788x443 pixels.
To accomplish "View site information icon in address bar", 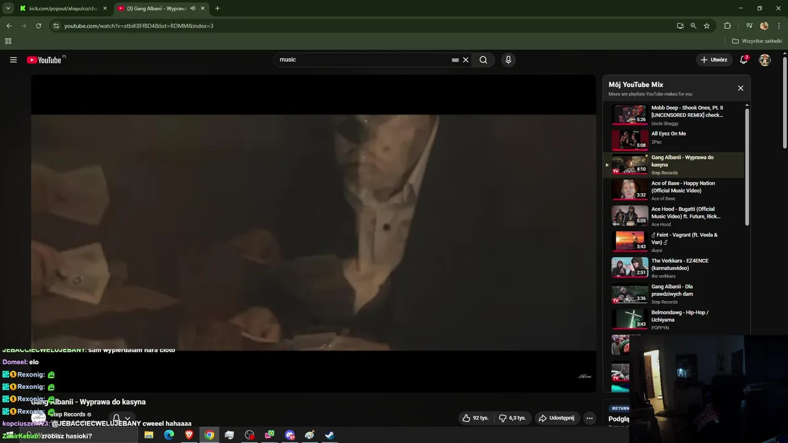I will coord(56,26).
